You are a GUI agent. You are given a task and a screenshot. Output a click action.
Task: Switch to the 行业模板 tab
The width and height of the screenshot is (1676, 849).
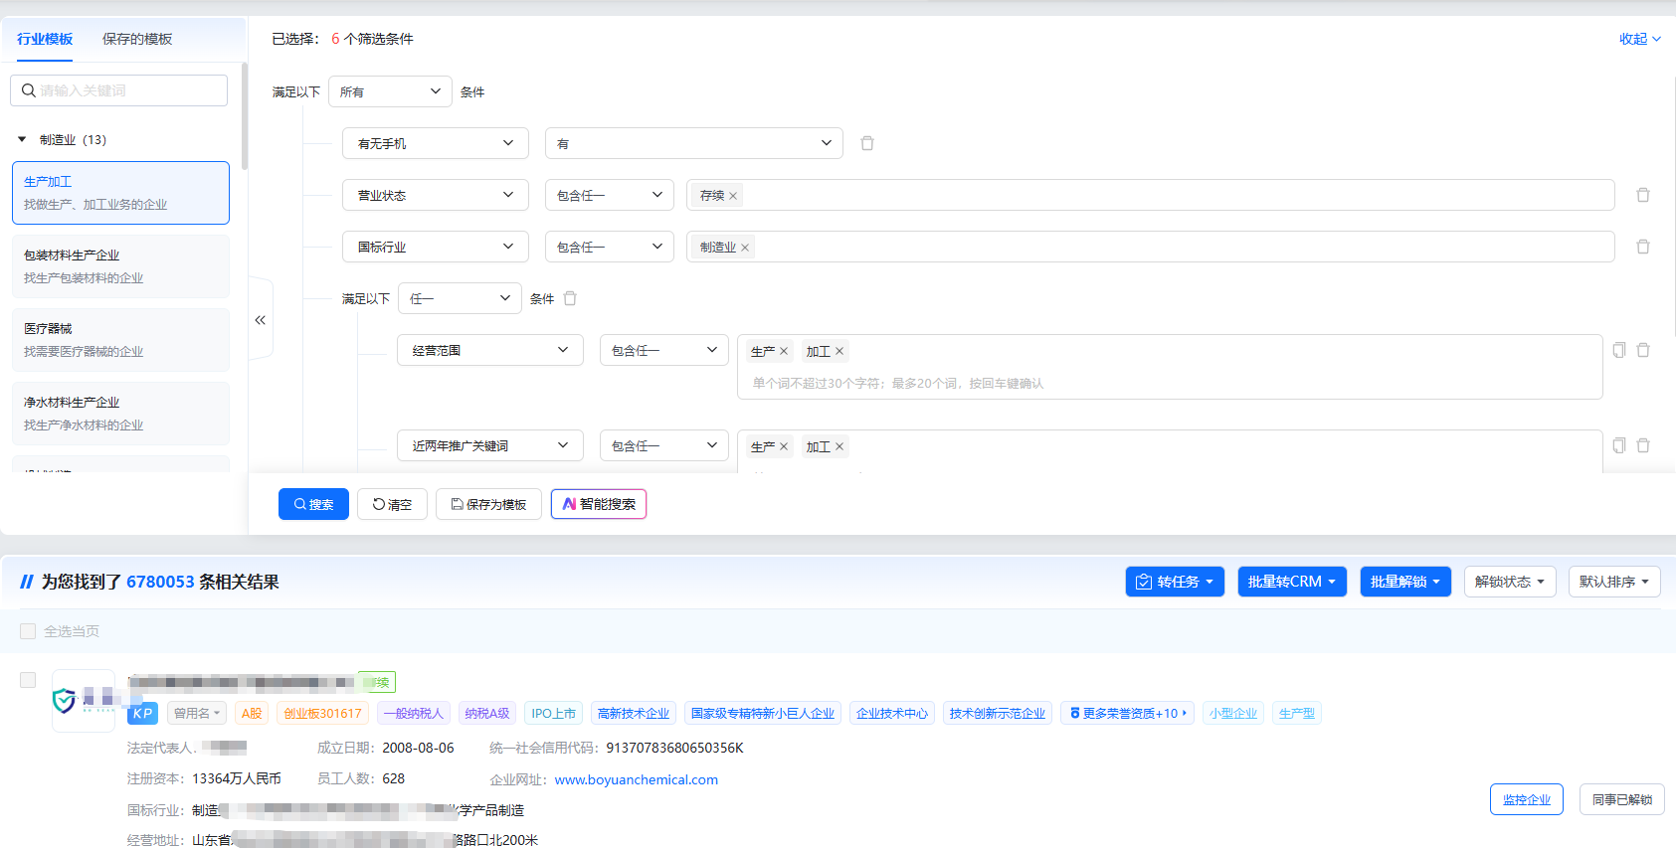(x=45, y=39)
